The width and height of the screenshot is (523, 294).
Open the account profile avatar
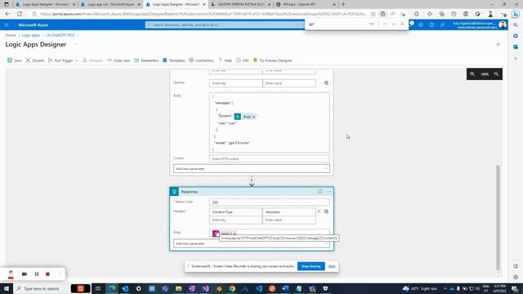[x=503, y=25]
